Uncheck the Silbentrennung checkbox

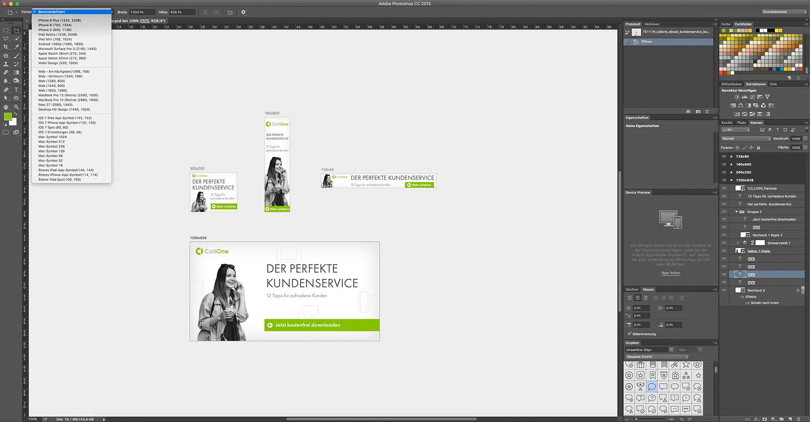pos(629,334)
